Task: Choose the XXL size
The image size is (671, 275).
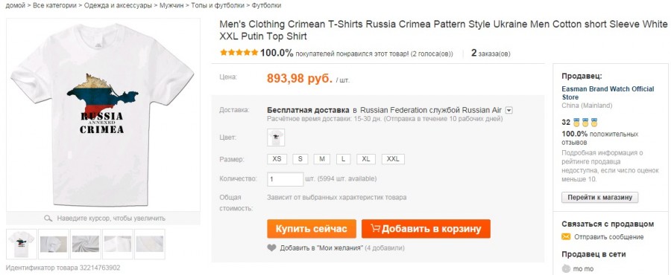Action: [x=393, y=159]
